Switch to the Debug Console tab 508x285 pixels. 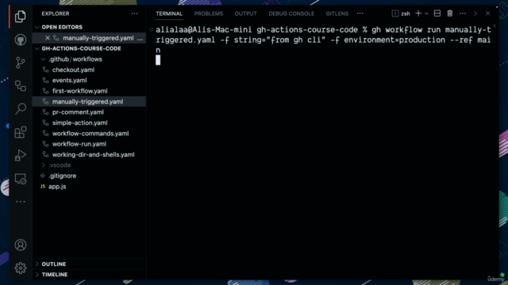(x=291, y=13)
